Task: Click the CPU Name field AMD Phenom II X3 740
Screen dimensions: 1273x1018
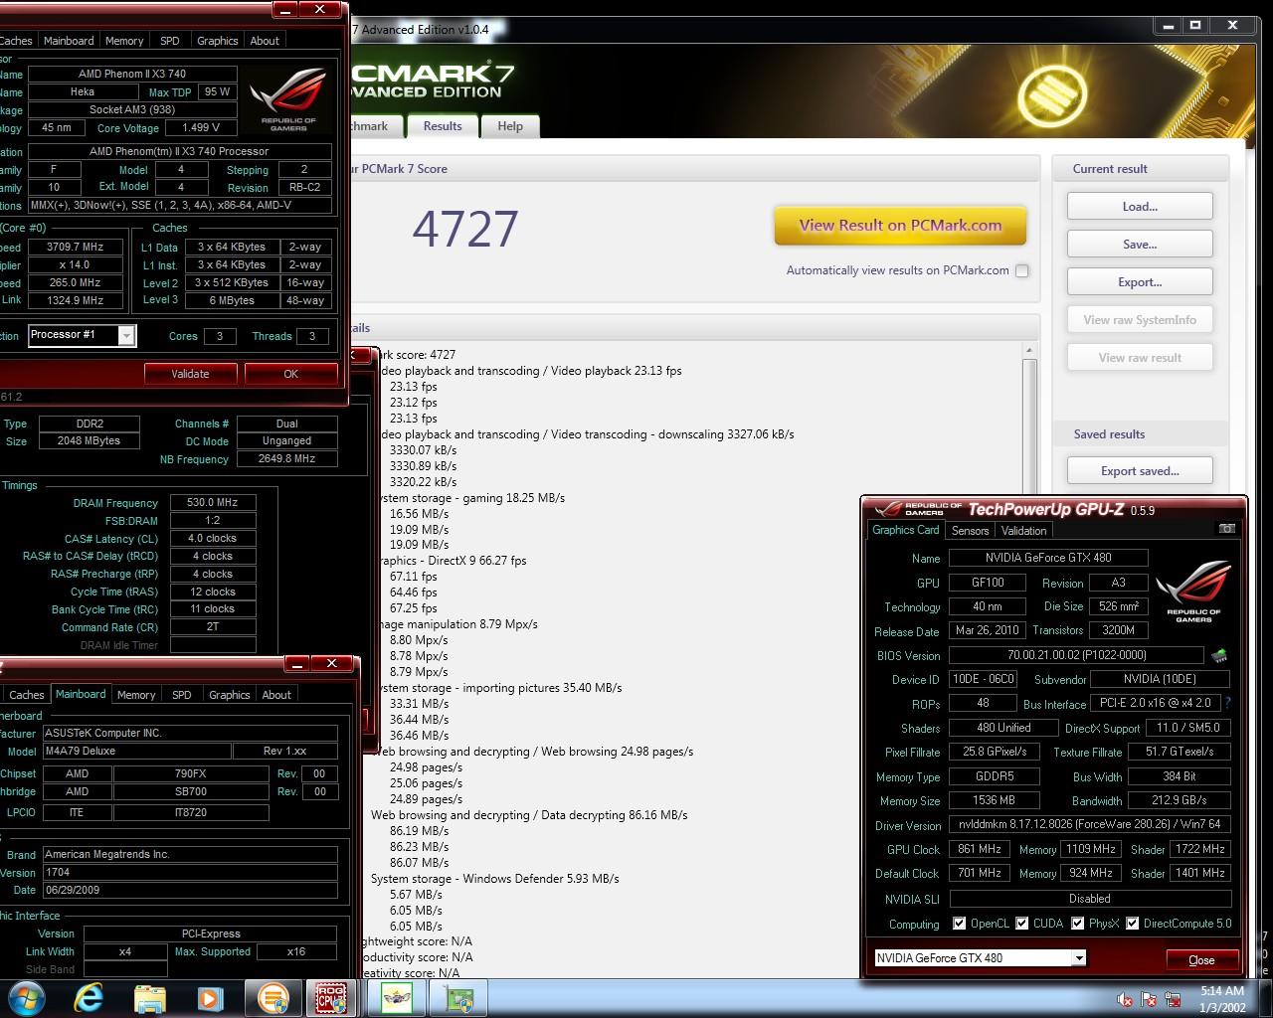Action: click(x=132, y=74)
